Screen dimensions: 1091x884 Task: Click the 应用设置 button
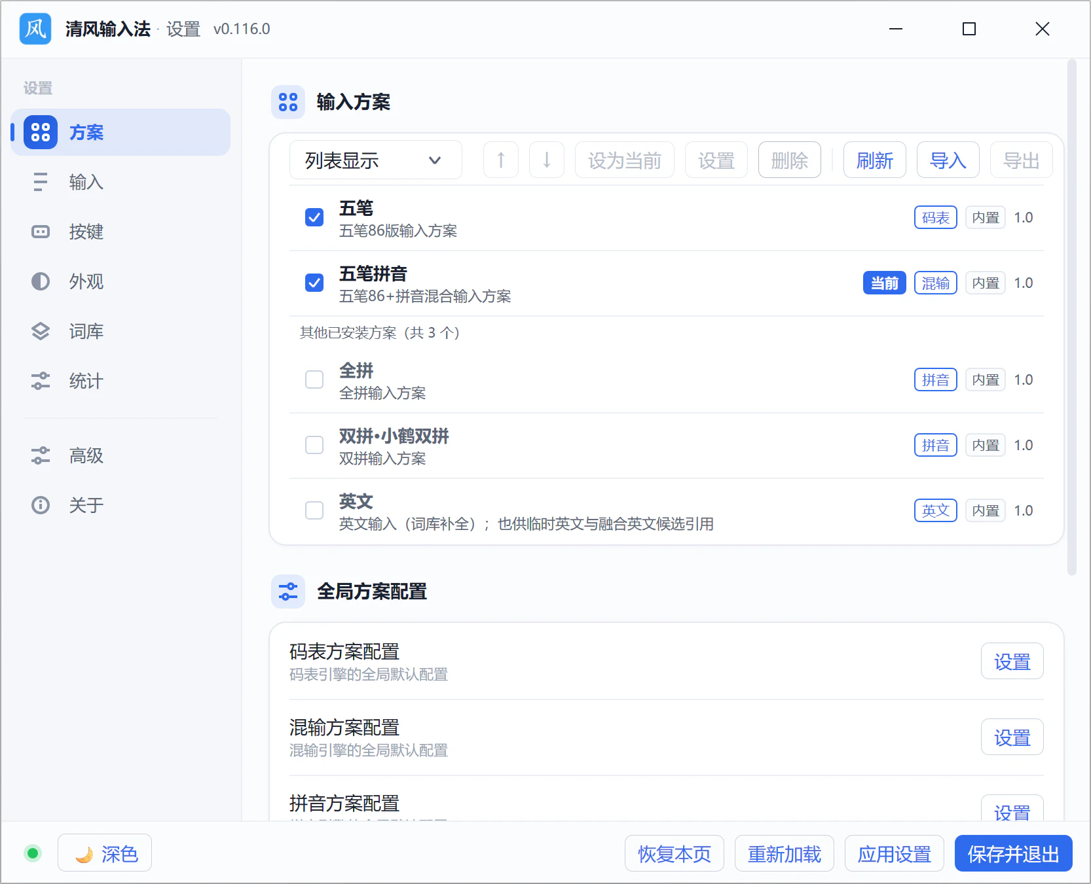(895, 853)
